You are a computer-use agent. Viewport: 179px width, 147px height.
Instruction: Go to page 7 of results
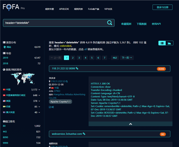pyautogui.click(x=105, y=58)
